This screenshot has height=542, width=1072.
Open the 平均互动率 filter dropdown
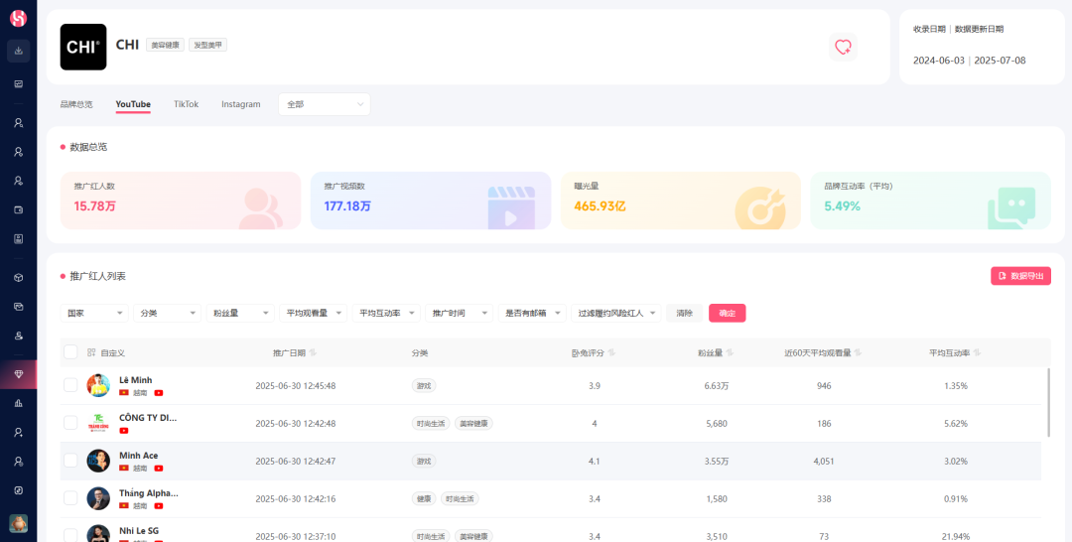(386, 313)
